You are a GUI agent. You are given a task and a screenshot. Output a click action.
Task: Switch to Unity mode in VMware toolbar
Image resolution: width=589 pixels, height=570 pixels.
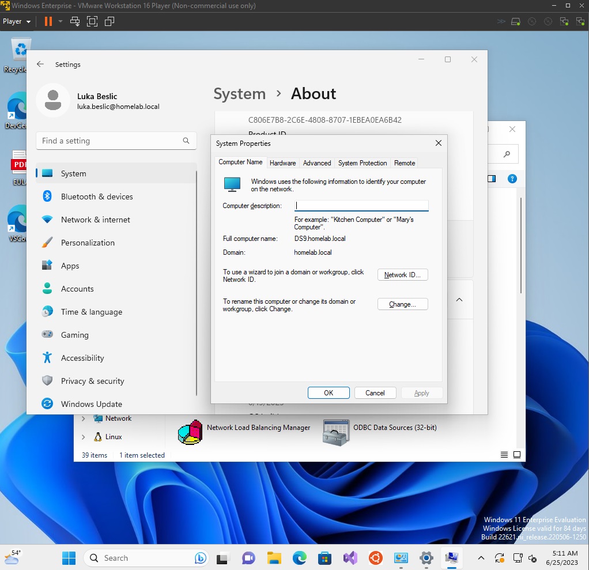[x=110, y=21]
